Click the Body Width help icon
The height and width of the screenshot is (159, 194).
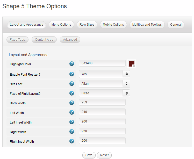(x=72, y=103)
